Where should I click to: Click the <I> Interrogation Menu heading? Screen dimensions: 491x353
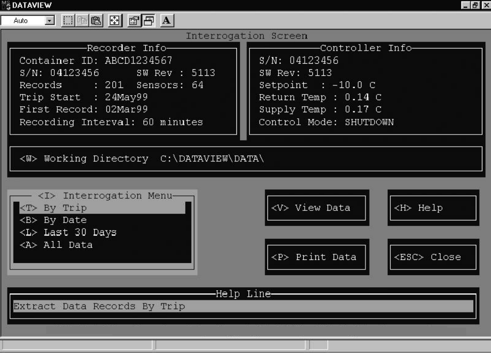point(105,196)
